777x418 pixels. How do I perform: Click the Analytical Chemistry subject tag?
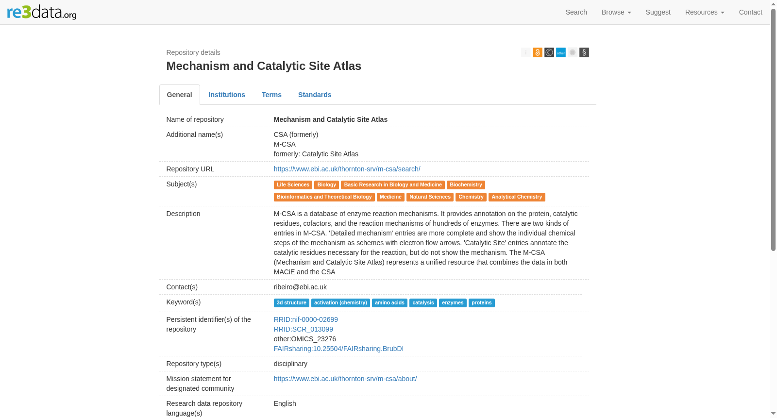pos(517,197)
